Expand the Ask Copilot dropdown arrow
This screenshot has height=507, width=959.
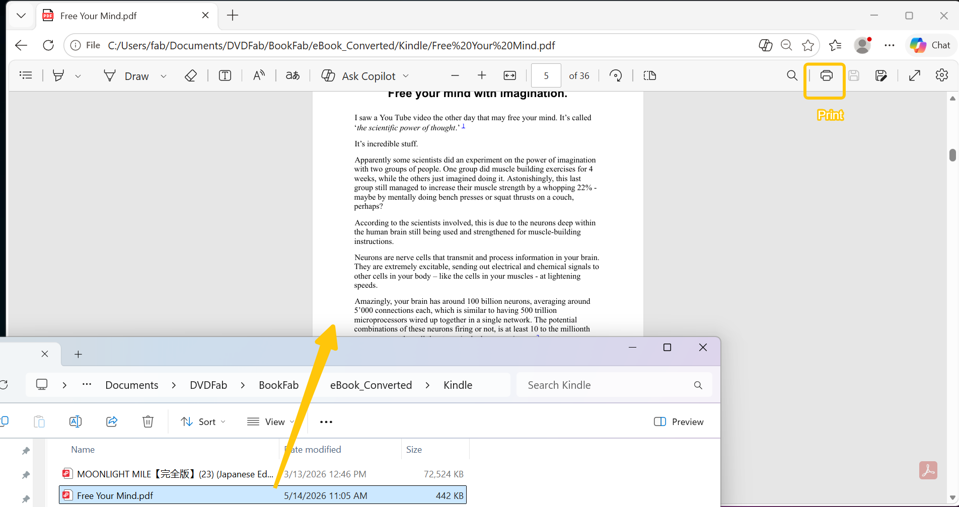406,76
